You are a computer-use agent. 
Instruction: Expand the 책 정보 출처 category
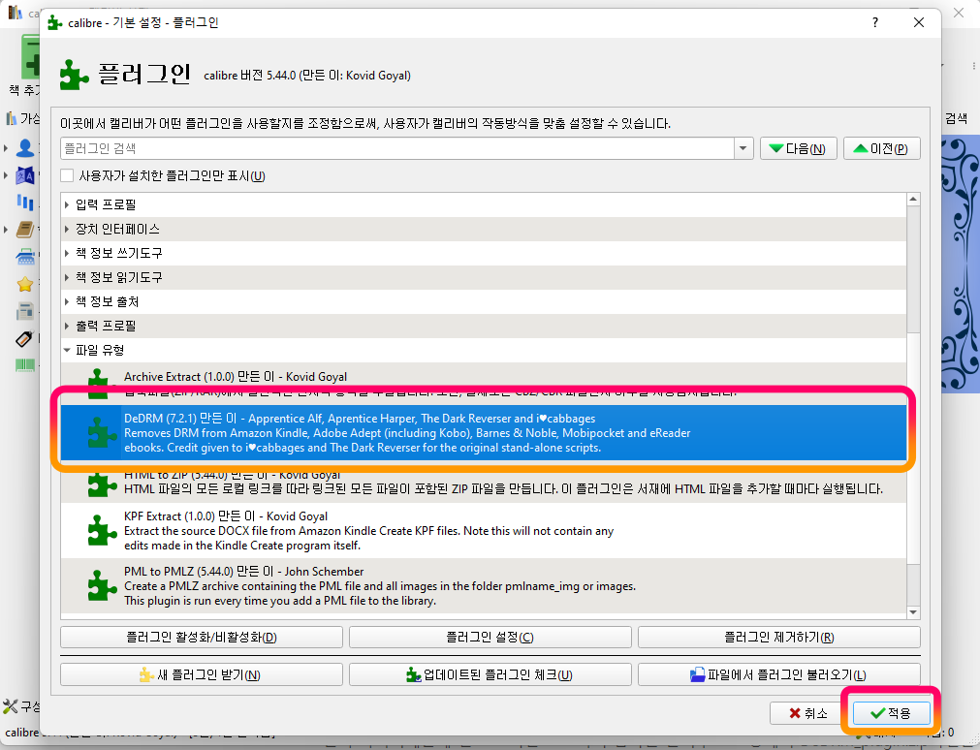[67, 301]
